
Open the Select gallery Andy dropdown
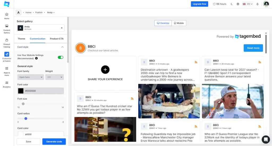click(41, 28)
